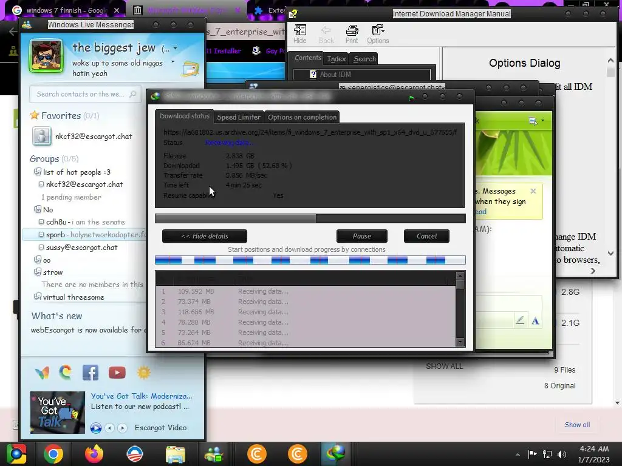Image resolution: width=622 pixels, height=466 pixels.
Task: Open chat window toolbar menu dropdown arrow
Action: 542,120
